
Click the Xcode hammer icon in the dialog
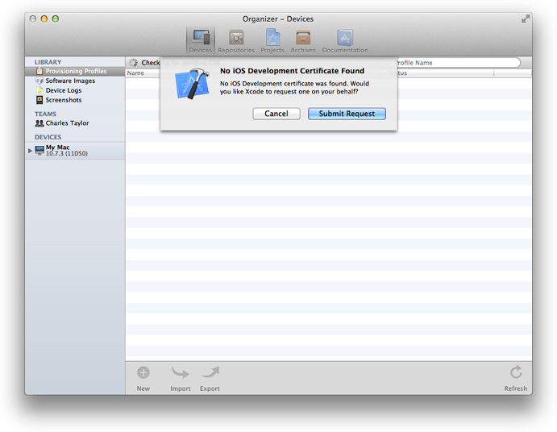[x=192, y=84]
